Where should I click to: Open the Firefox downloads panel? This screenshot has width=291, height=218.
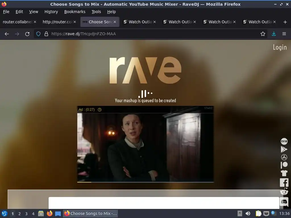(x=274, y=34)
